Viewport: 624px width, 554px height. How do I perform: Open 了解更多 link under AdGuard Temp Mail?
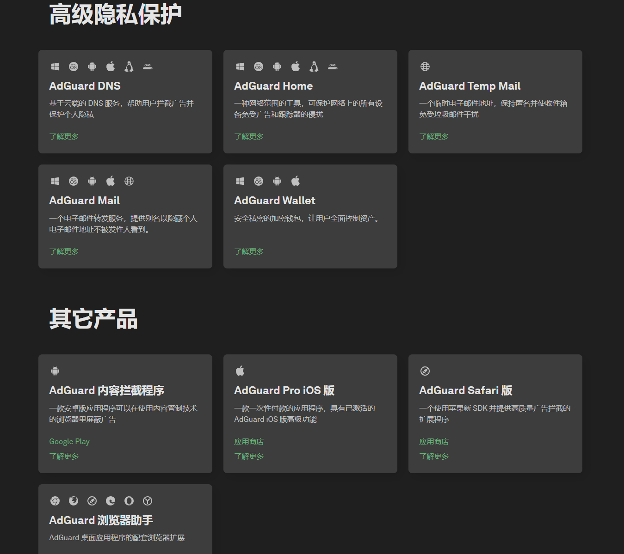point(434,136)
